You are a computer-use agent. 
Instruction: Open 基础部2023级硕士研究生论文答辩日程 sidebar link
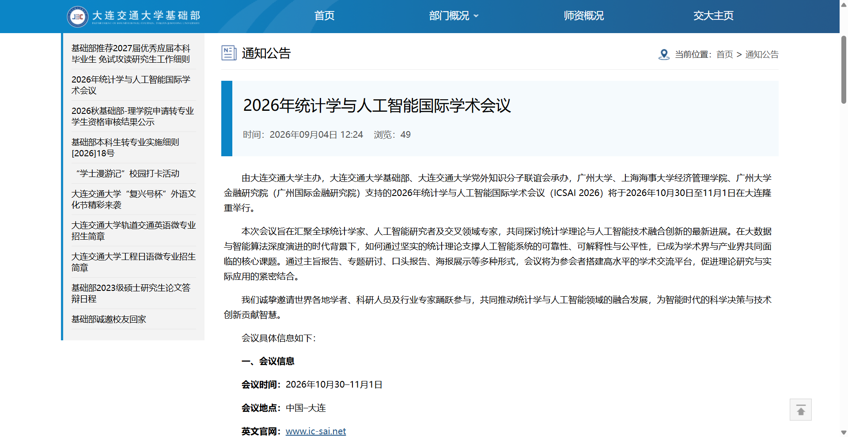(x=131, y=293)
